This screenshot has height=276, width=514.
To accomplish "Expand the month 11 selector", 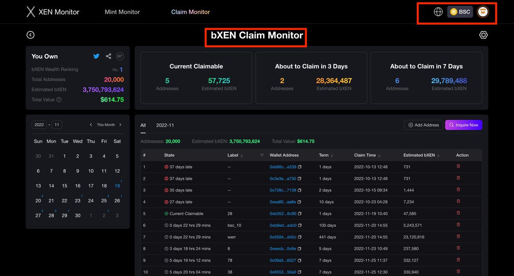I will (56, 124).
